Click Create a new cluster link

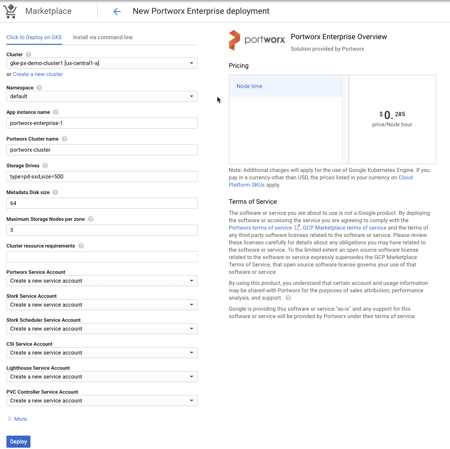coord(38,74)
